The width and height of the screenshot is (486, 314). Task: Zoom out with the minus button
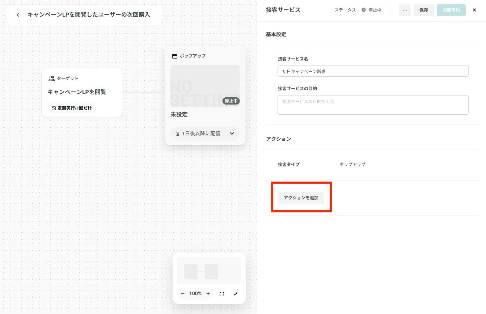click(183, 294)
